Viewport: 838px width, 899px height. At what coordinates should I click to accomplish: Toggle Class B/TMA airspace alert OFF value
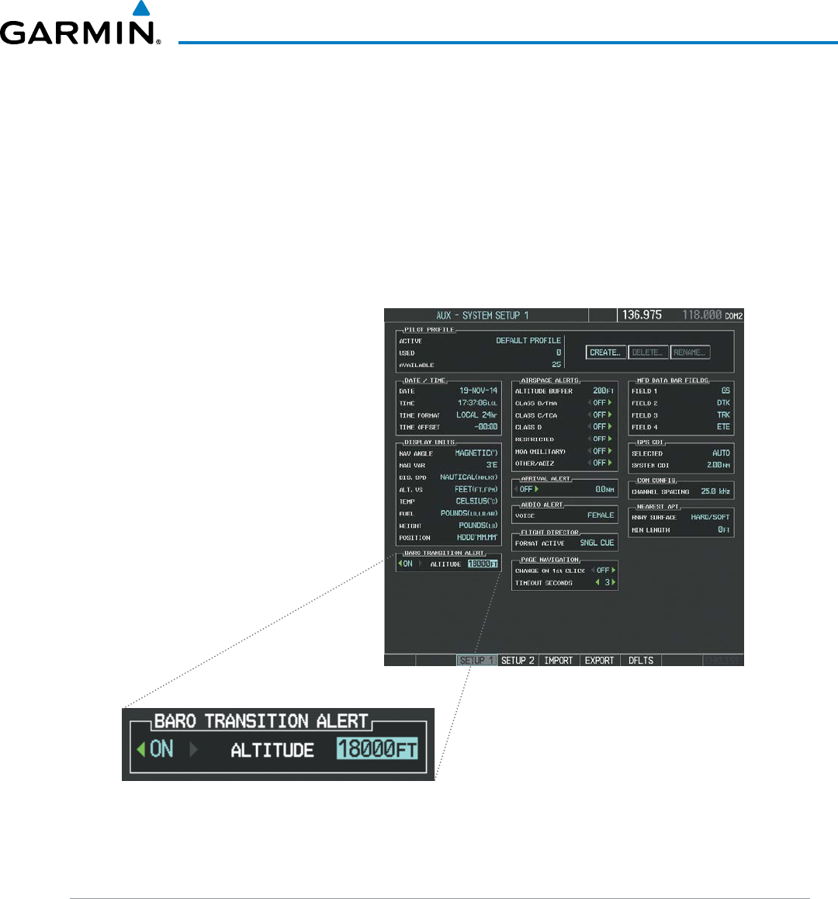[599, 403]
